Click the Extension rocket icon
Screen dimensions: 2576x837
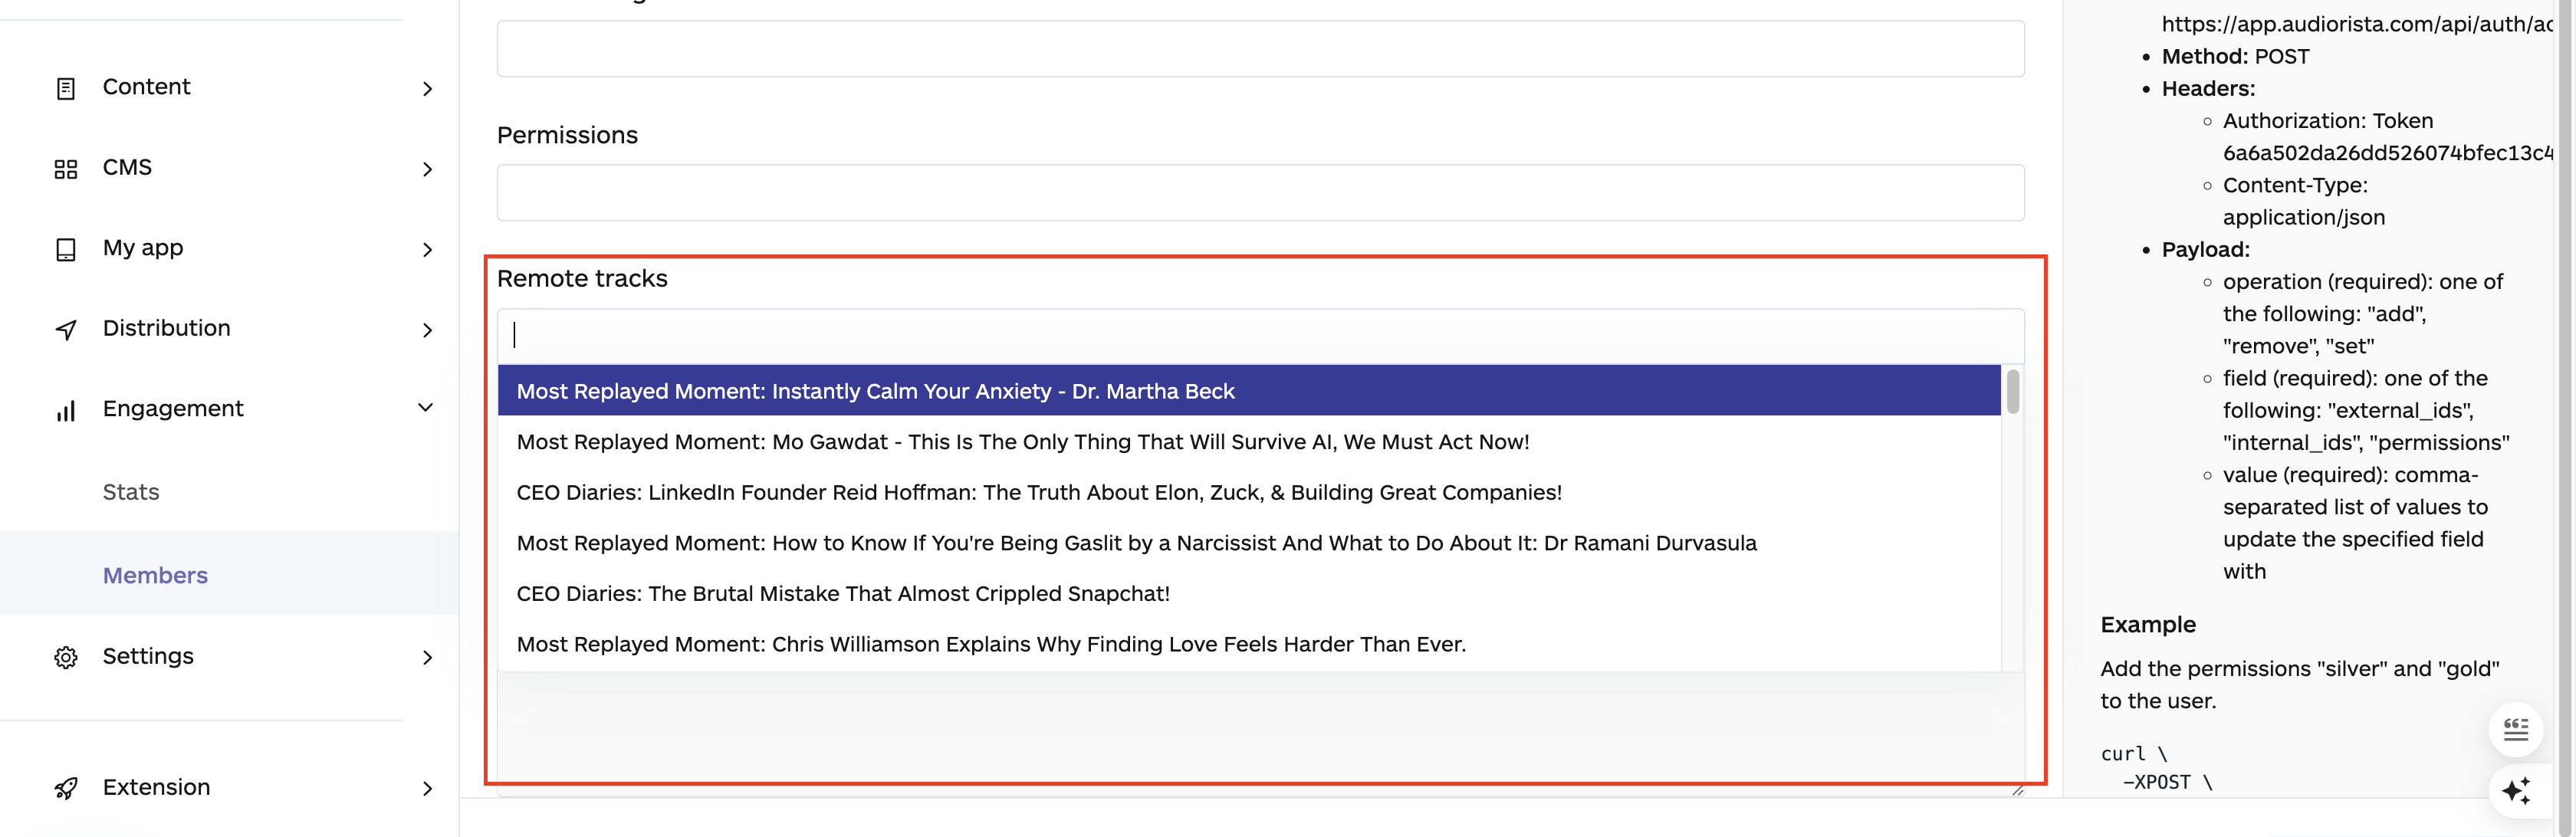click(x=66, y=788)
